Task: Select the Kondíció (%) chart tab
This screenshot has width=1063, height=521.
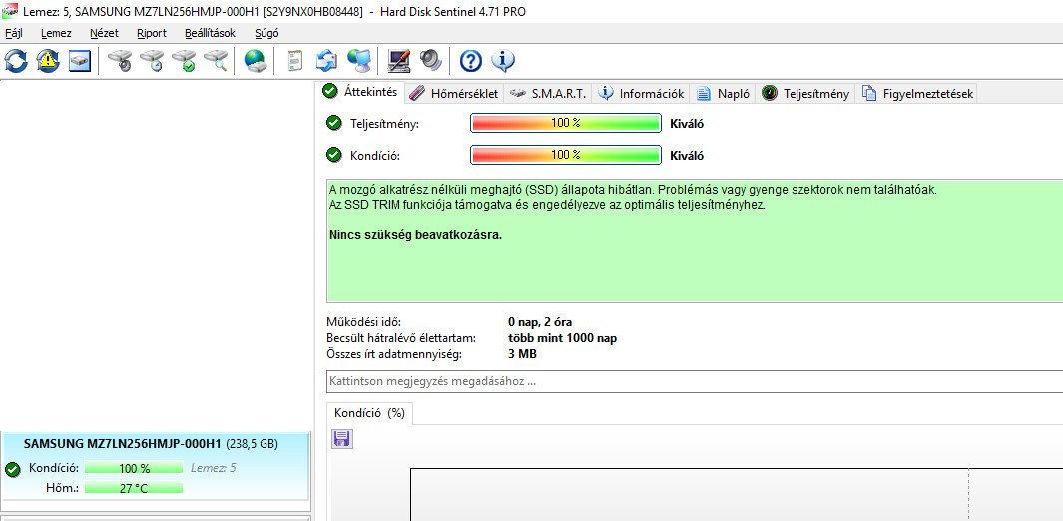Action: [x=369, y=413]
